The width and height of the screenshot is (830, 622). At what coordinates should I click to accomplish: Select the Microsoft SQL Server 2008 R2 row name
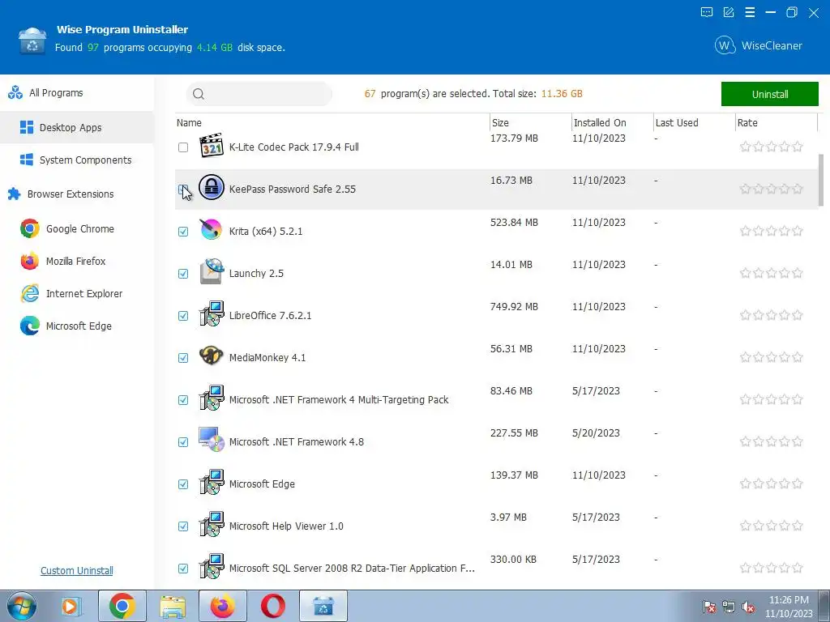tap(352, 568)
